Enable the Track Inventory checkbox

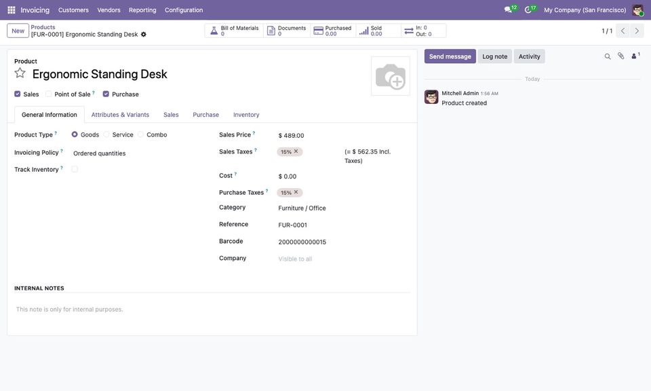(x=75, y=169)
